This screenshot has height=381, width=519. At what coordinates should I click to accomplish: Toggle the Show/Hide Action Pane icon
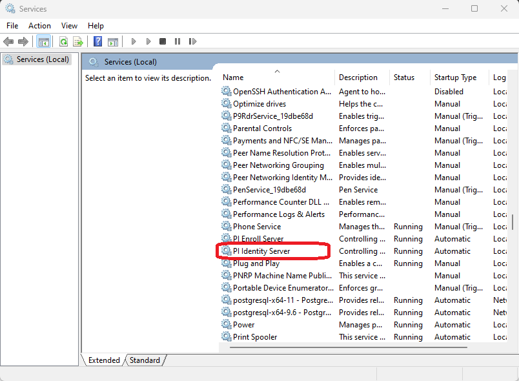pos(113,42)
